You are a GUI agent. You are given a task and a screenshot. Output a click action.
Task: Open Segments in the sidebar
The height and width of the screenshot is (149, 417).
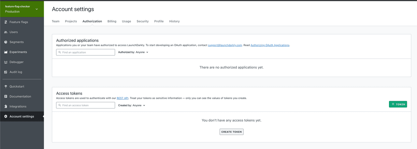pos(22,42)
